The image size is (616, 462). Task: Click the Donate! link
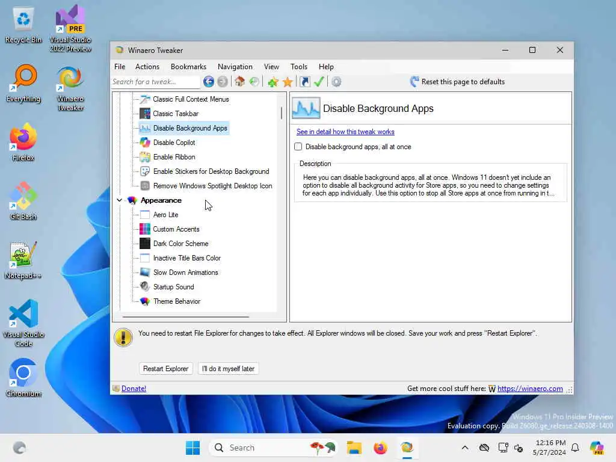click(x=134, y=389)
